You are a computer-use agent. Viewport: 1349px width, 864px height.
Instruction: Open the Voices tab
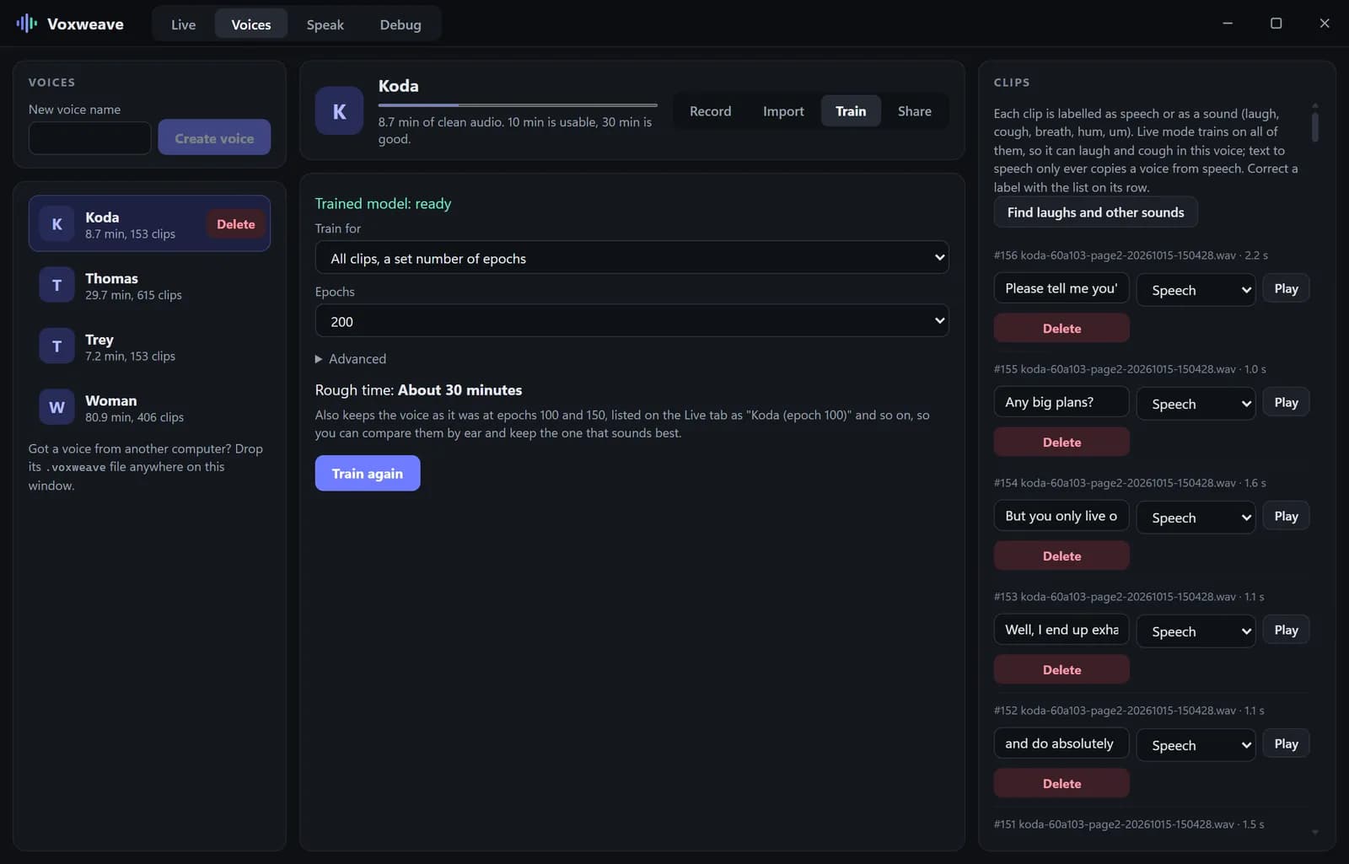pyautogui.click(x=251, y=24)
